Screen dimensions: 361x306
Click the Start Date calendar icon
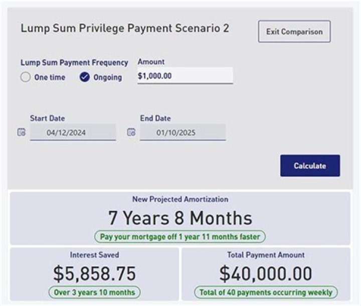click(x=21, y=133)
